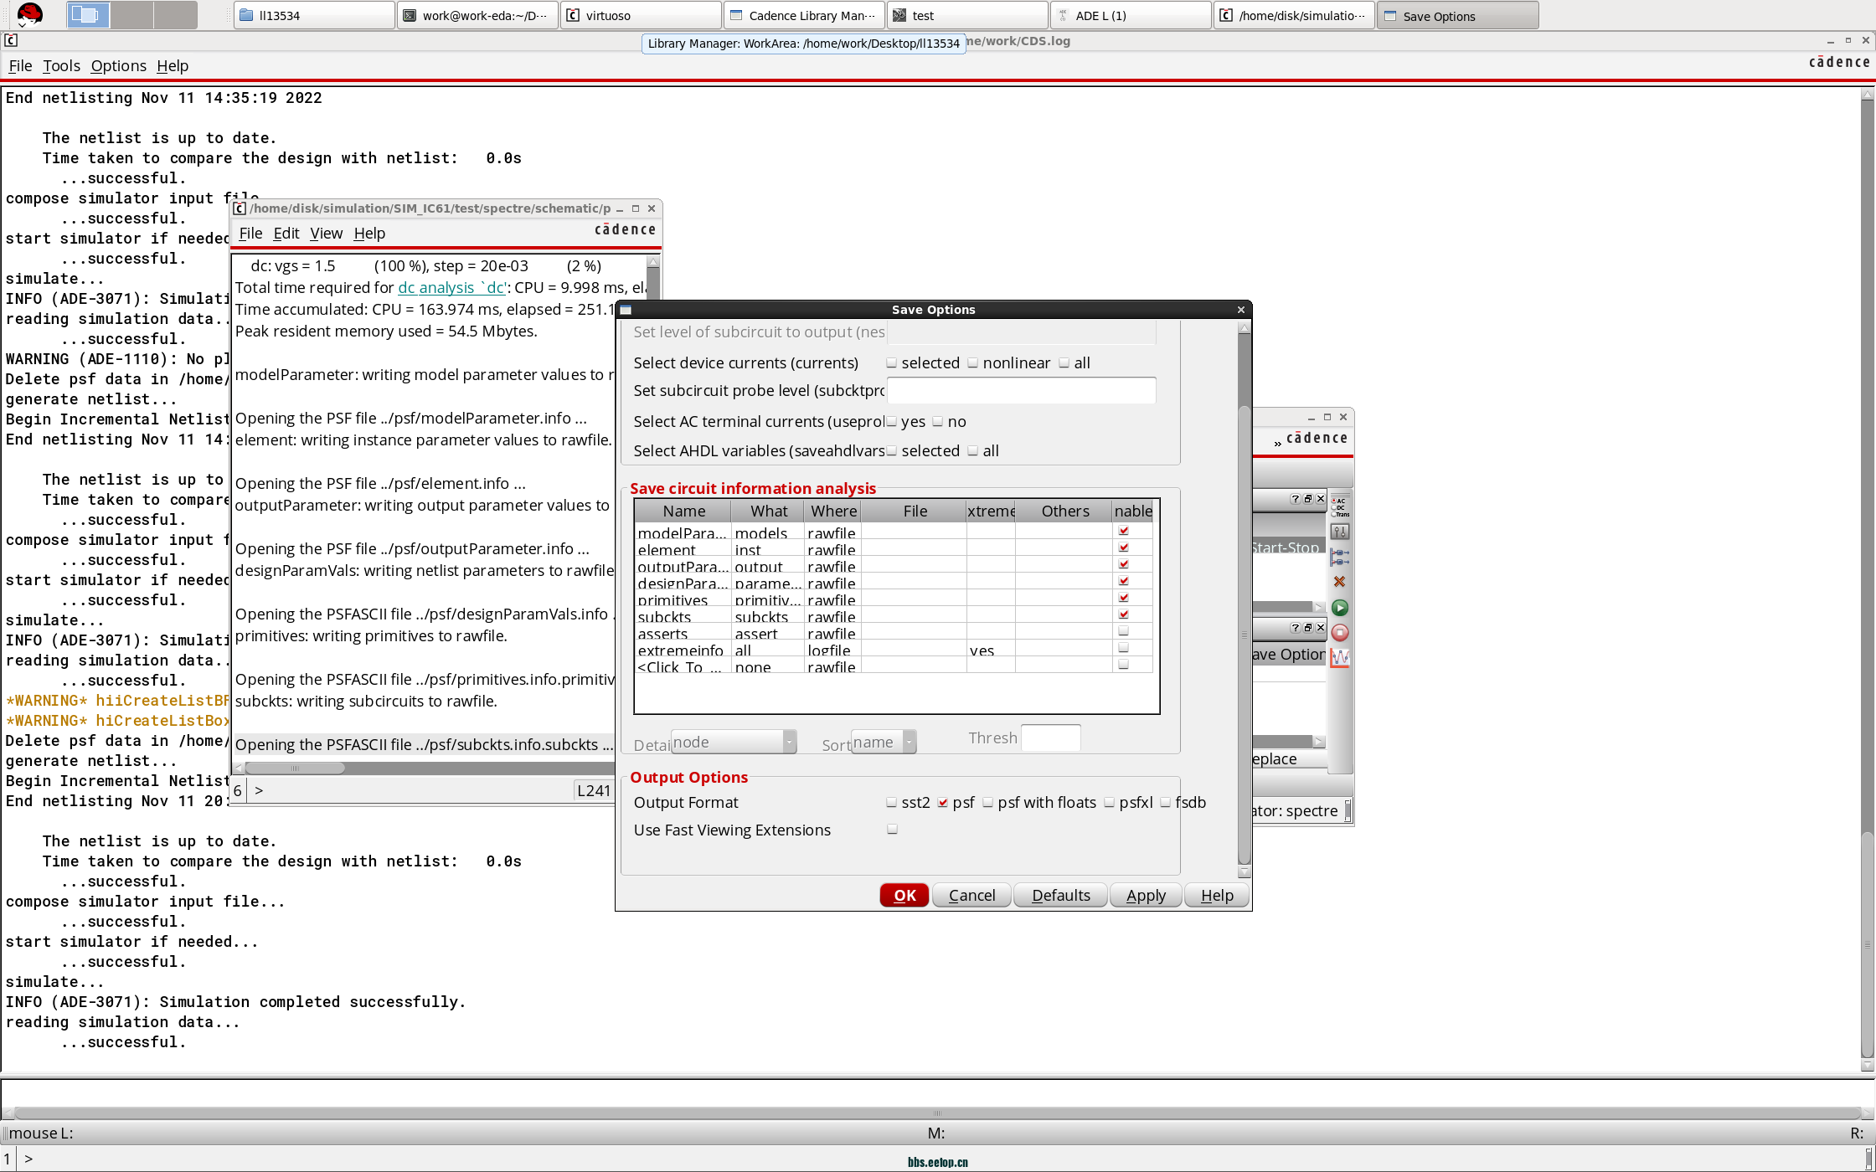Click the Setup Outputs icon in ADE

click(1340, 557)
